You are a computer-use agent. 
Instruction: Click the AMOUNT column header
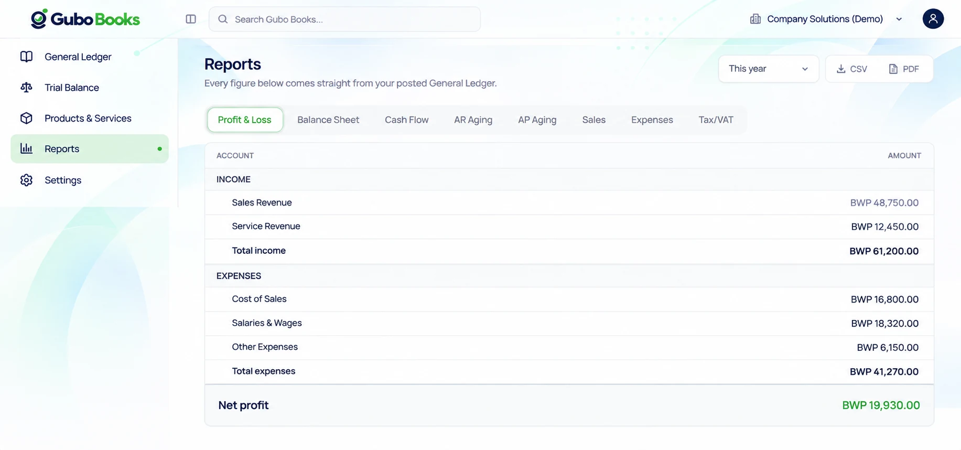(904, 155)
